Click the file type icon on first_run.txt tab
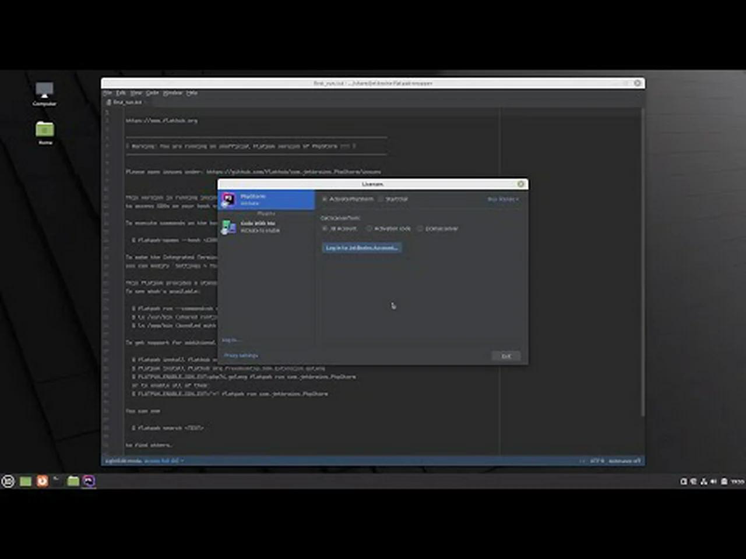 point(108,101)
